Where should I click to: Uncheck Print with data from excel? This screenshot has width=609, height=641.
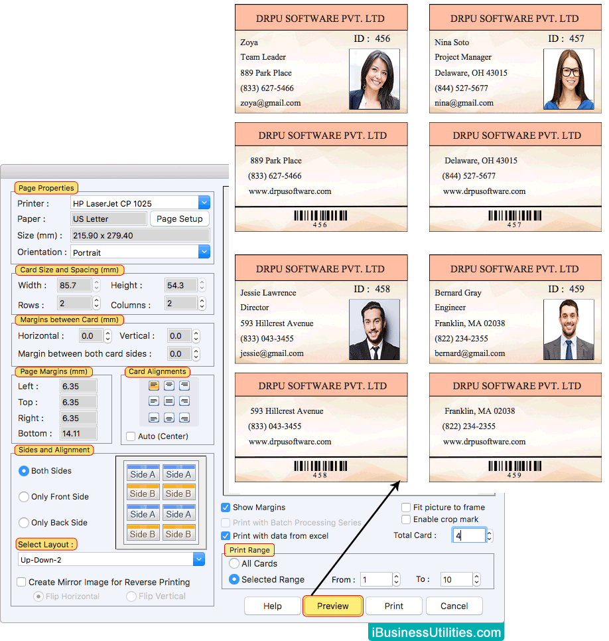[226, 535]
